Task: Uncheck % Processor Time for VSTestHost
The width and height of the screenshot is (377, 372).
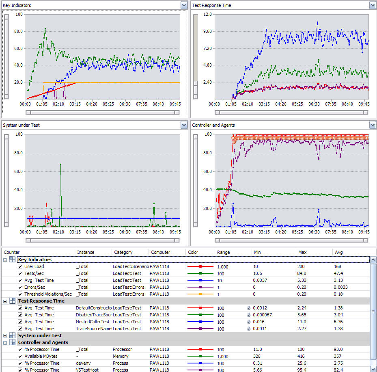Action: 20,370
